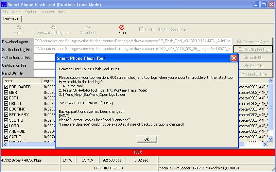Screen dimensions: 276x172
Task: Click the EMMC status bar entry
Action: 68,160
